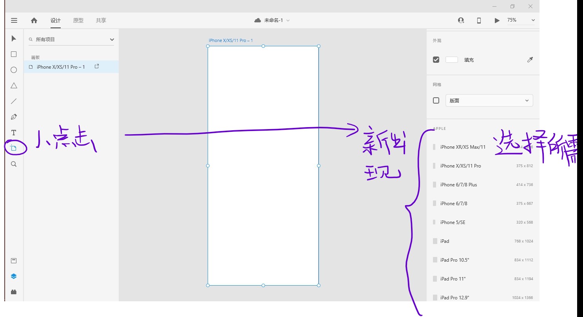Click the export mark icon on artboard layer
Viewport: 583px width, 317px height.
coord(97,67)
